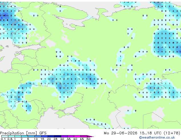
Task: Click the legend scale label '10'
Action: [x=36, y=139]
